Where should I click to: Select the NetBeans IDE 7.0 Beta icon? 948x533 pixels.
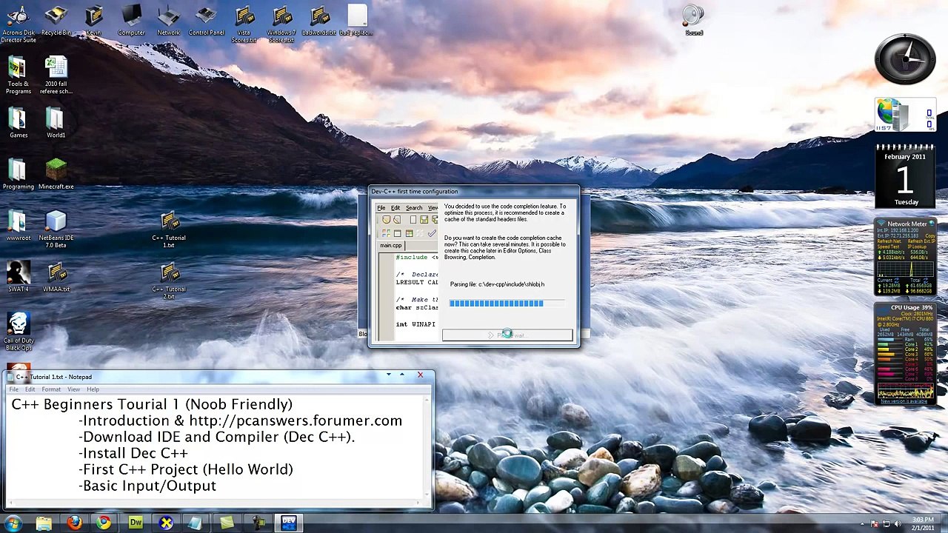(56, 229)
